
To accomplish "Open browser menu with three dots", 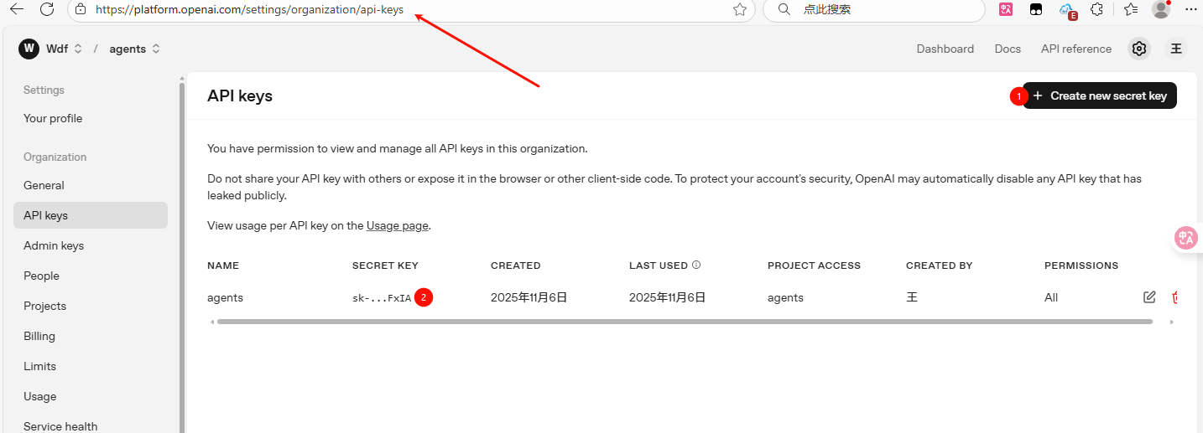I will click(x=1191, y=9).
